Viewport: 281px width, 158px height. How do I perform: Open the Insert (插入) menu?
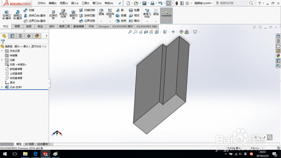pos(75,3)
